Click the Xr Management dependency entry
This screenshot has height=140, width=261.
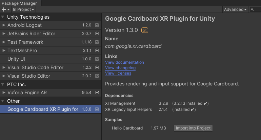pos(120,103)
